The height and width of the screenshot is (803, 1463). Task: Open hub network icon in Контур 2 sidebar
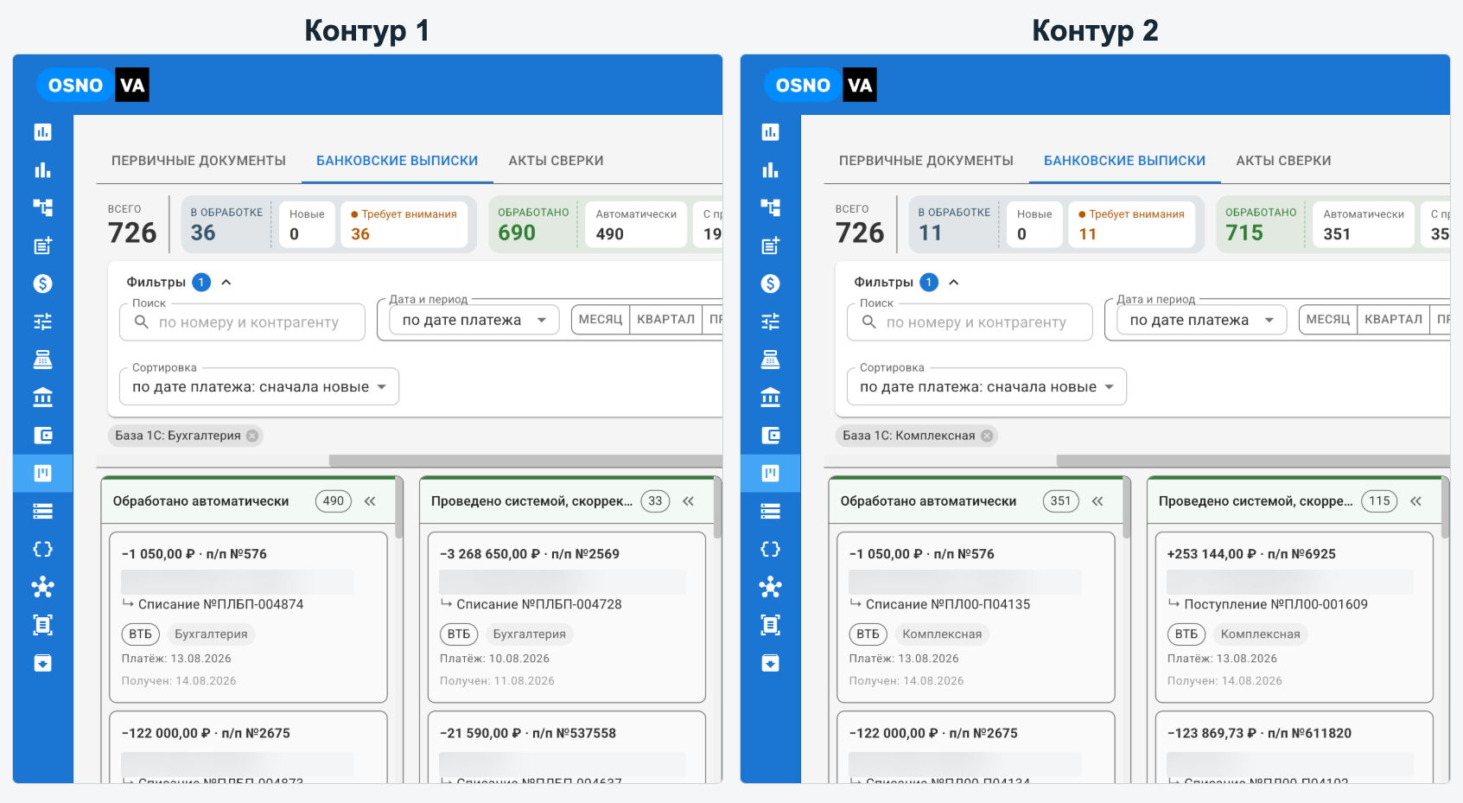pos(770,587)
